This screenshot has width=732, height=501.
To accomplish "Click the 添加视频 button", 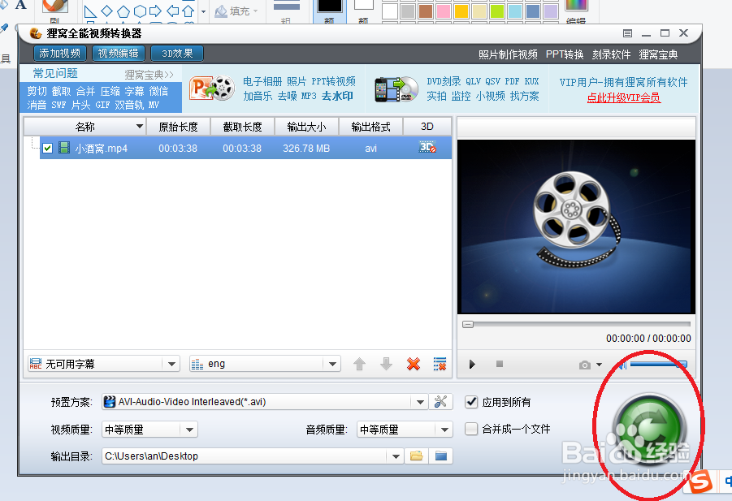I will click(60, 53).
